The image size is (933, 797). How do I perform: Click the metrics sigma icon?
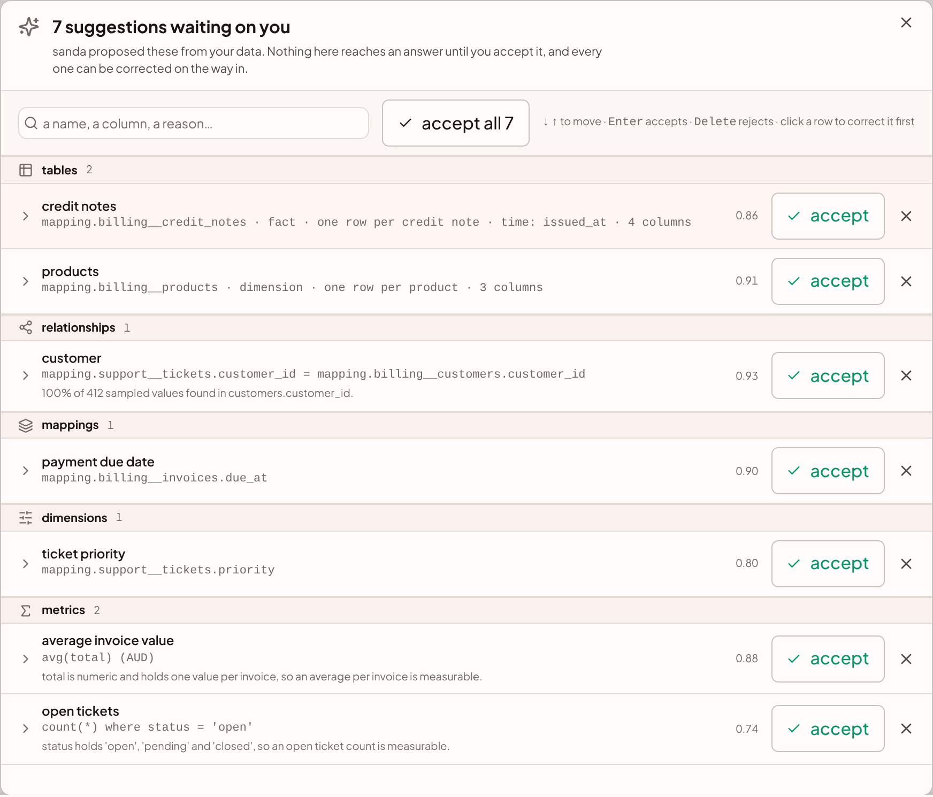point(26,610)
